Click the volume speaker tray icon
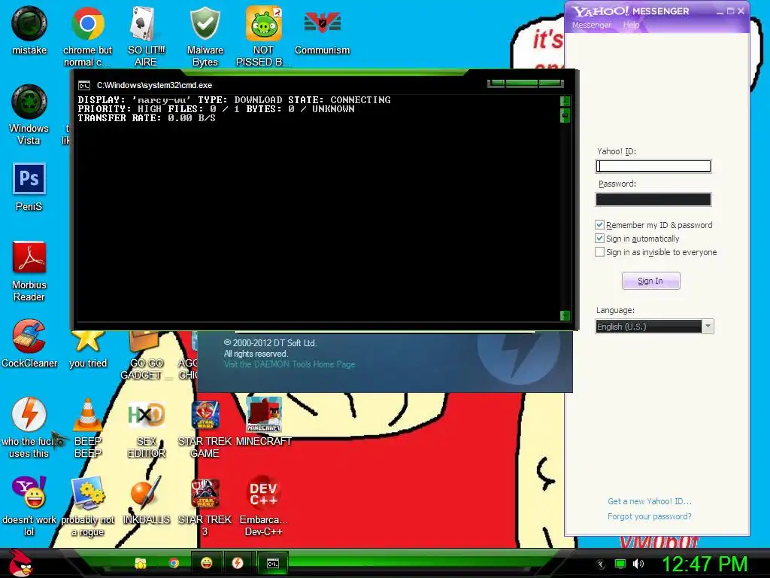Screen dimensions: 770x578 click(638, 564)
